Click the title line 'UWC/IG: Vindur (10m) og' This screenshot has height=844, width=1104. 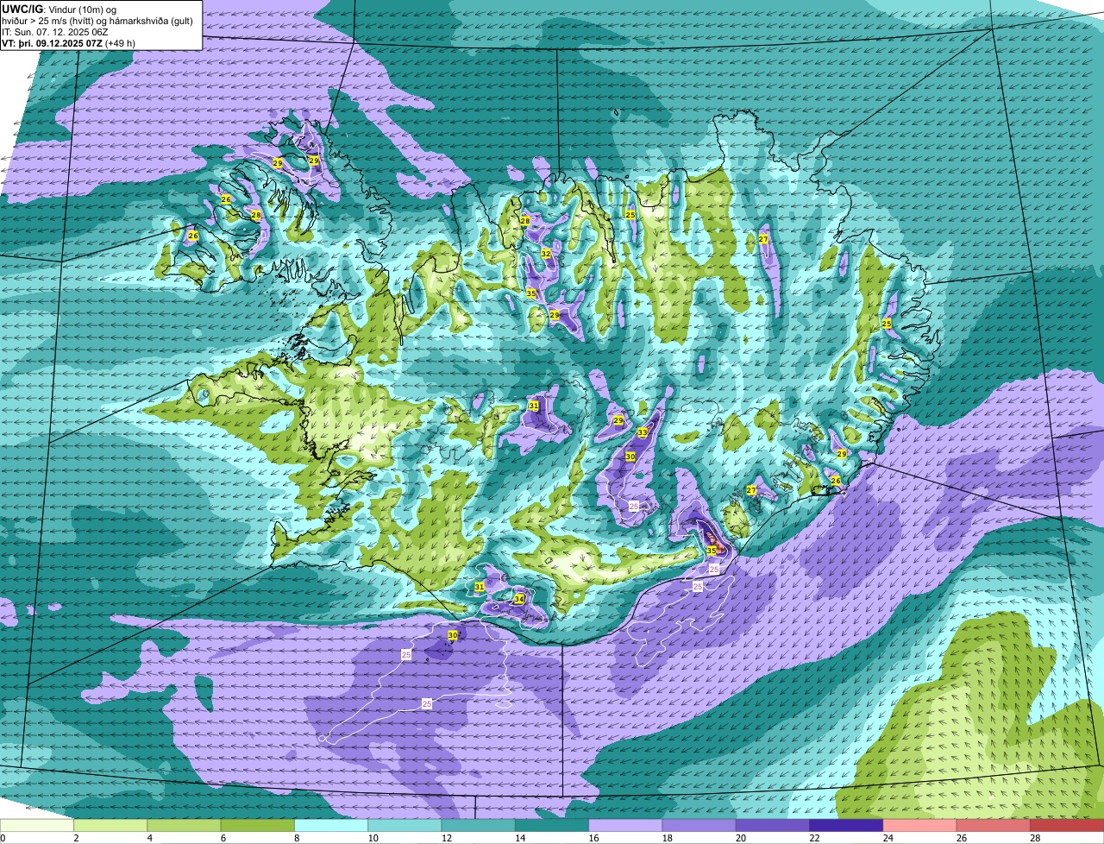[x=59, y=9]
